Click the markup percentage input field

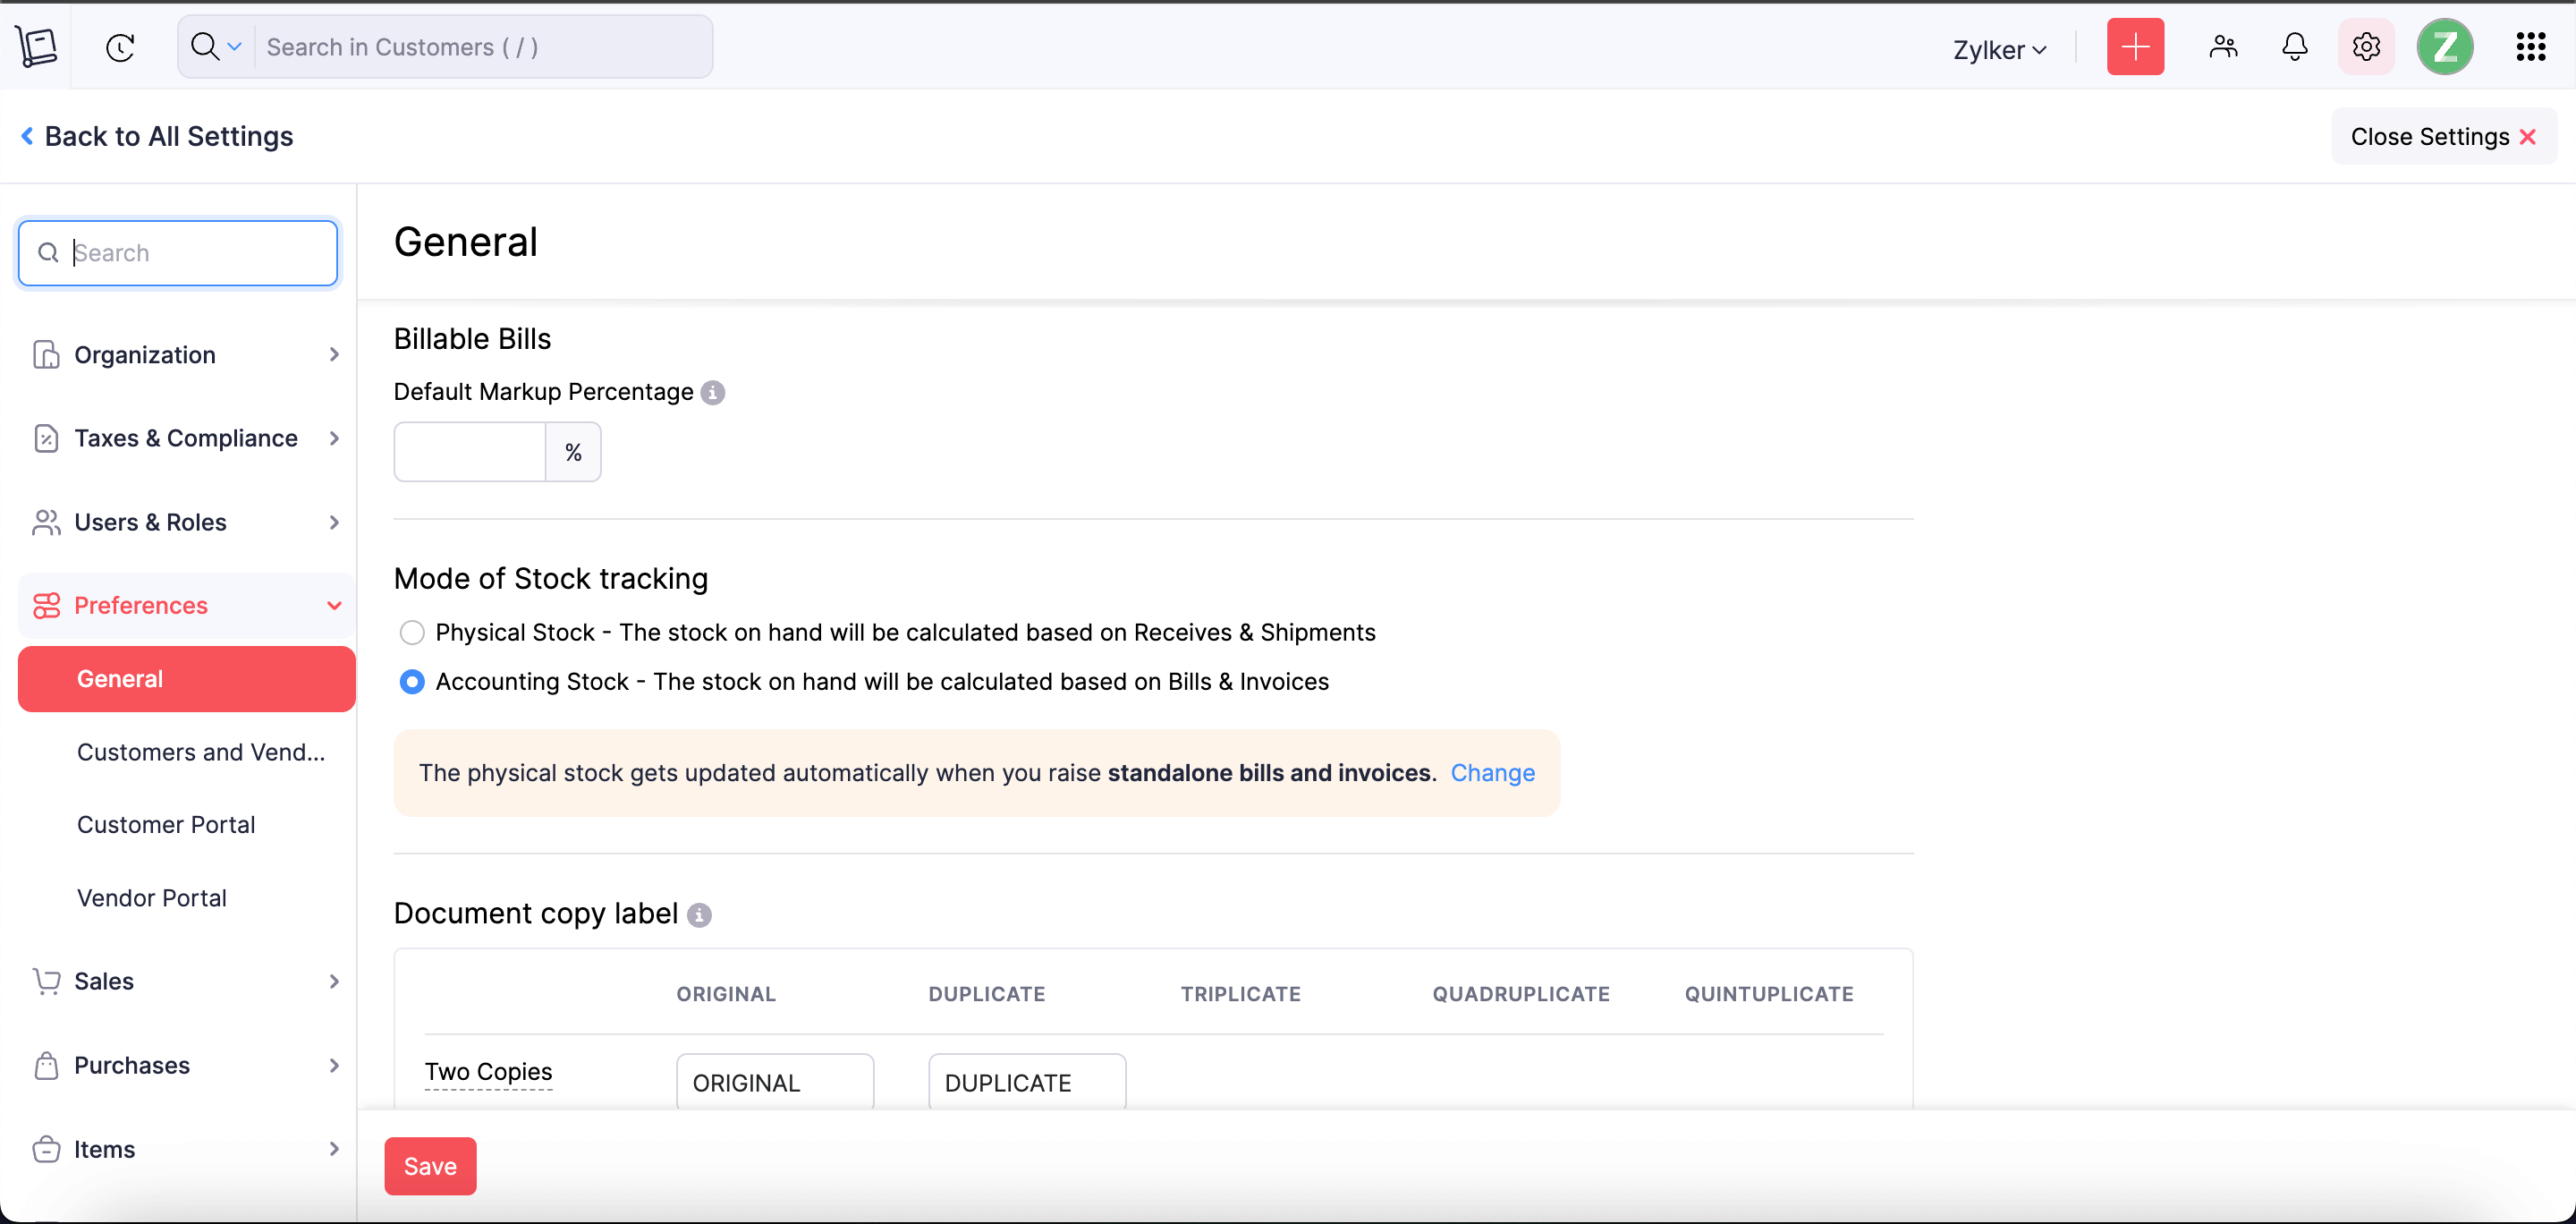pos(468,451)
